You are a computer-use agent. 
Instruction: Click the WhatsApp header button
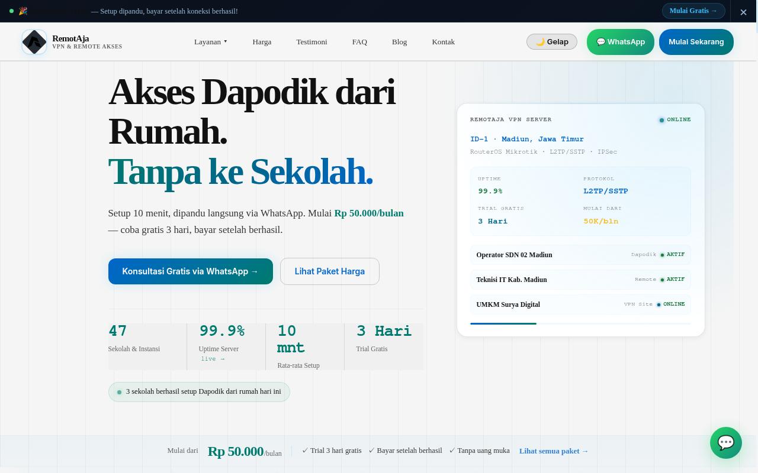621,42
